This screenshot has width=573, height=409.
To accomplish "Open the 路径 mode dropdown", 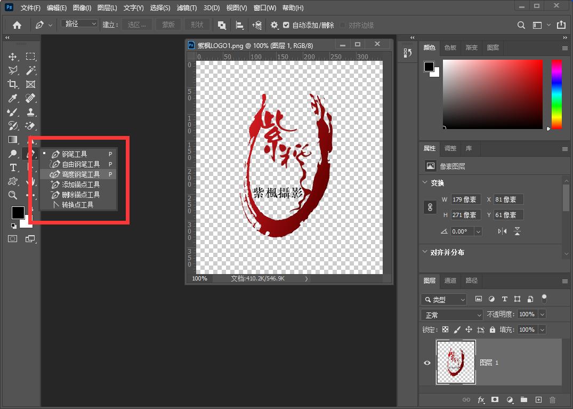I will (79, 24).
